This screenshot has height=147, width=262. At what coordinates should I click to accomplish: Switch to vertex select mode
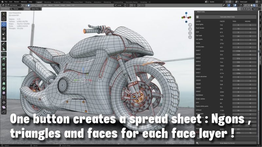click(x=23, y=6)
